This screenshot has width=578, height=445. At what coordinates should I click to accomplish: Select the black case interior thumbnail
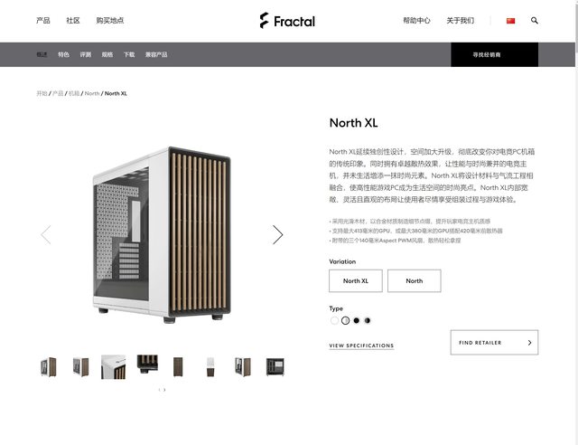(275, 367)
